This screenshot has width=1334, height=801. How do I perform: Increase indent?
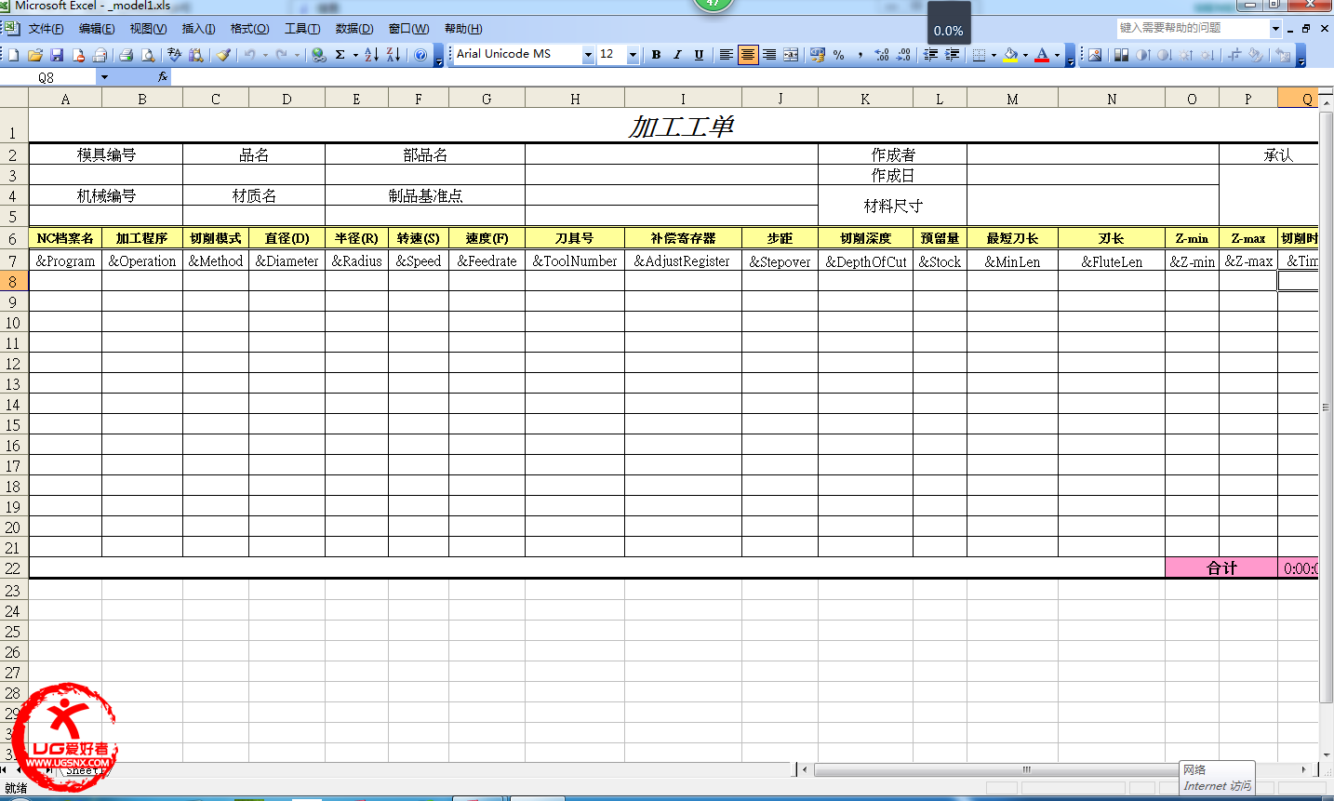coord(952,55)
